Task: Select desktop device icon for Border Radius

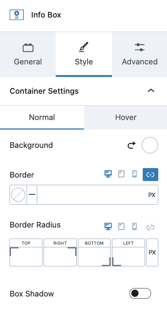Action: 108,226
